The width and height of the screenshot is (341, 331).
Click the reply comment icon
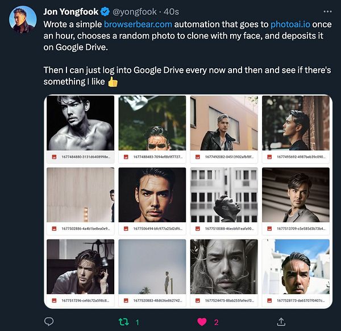48,322
